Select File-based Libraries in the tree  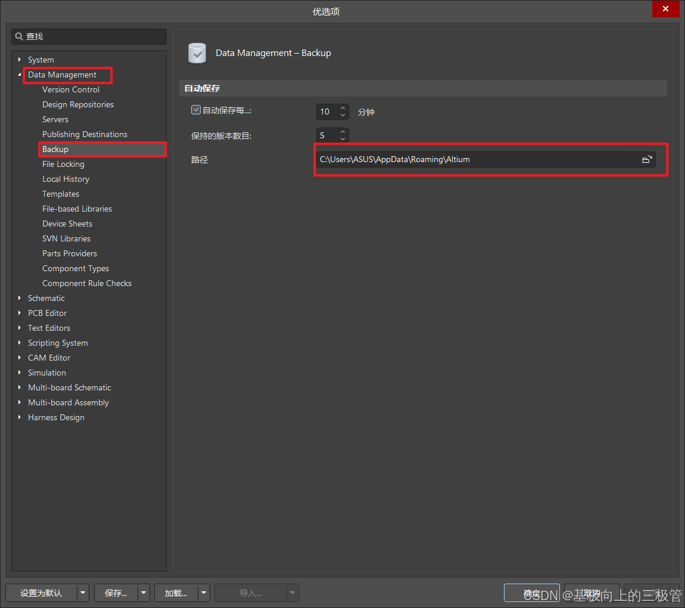(x=77, y=209)
